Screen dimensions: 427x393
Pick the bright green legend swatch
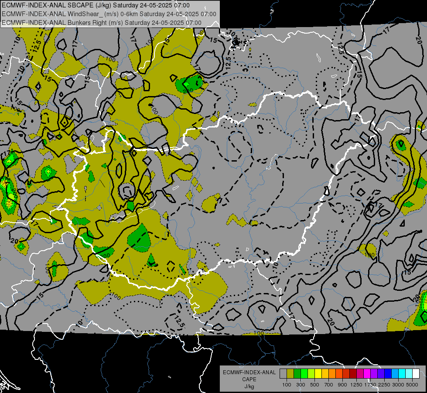[x=304, y=373]
